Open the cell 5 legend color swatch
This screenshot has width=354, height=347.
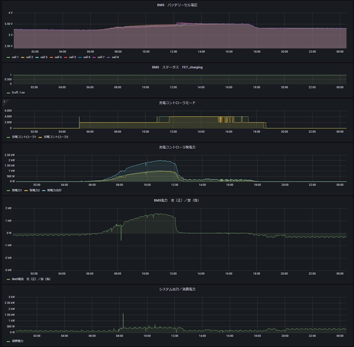point(66,58)
